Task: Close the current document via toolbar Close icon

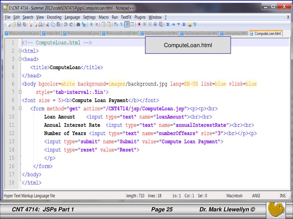Action: (30, 25)
